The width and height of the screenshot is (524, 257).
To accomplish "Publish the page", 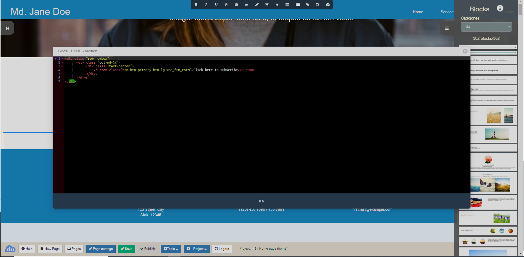I will 148,249.
